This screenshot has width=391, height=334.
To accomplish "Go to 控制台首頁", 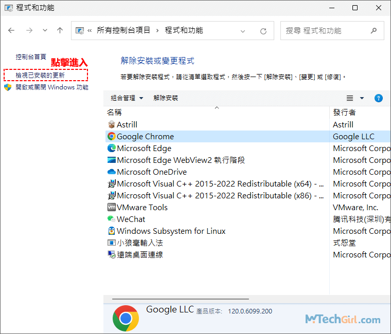I will [x=31, y=57].
